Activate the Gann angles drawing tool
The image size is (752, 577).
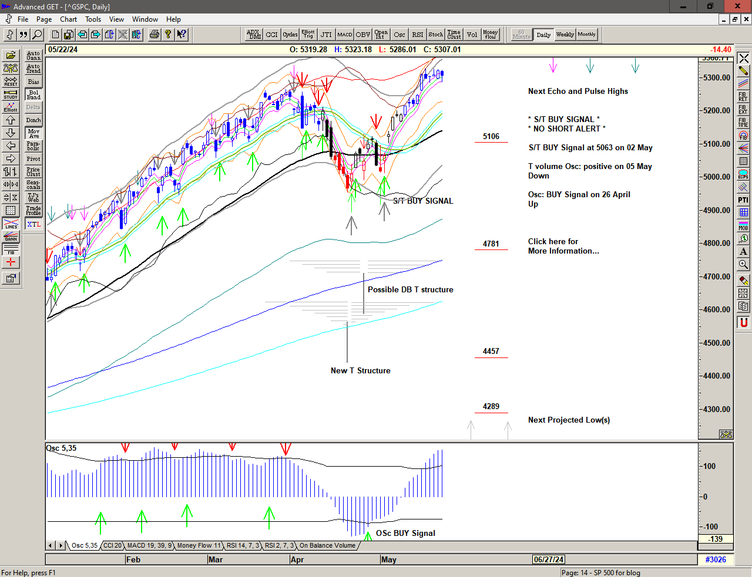tap(11, 237)
